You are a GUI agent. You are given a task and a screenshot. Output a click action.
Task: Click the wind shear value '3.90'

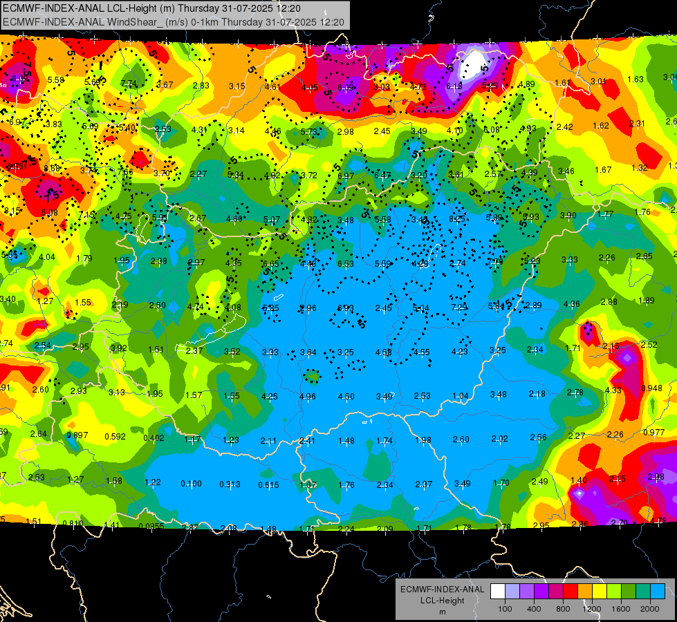coord(568,216)
